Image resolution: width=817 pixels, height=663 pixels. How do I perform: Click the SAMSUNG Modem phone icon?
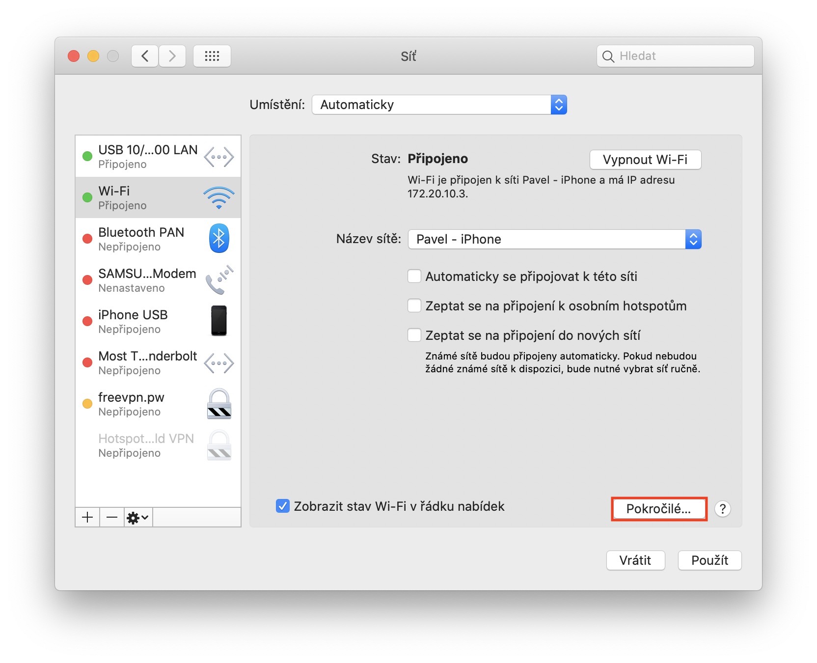pos(219,280)
